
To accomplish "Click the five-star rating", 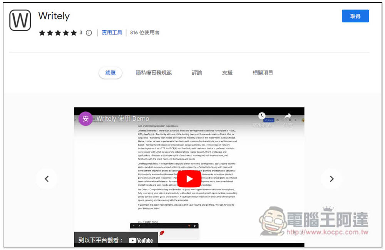I will click(x=58, y=33).
